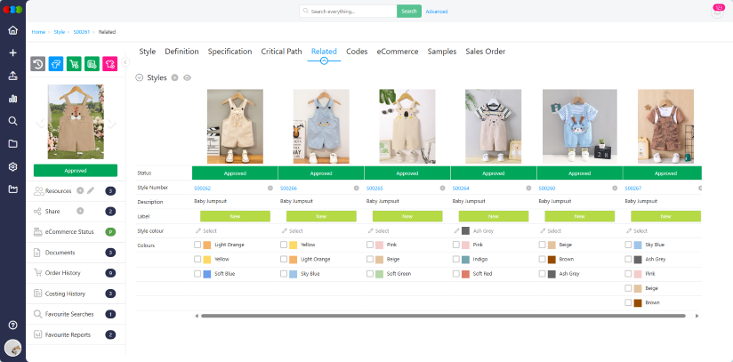Open the bar chart reports icon in sidebar

pos(12,99)
